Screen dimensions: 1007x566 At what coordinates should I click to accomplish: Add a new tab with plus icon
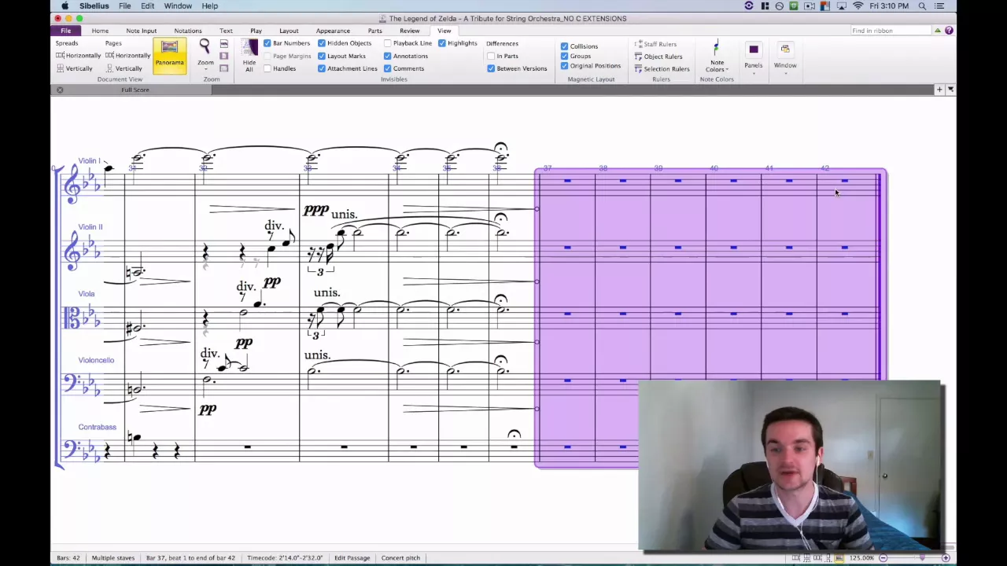[939, 90]
